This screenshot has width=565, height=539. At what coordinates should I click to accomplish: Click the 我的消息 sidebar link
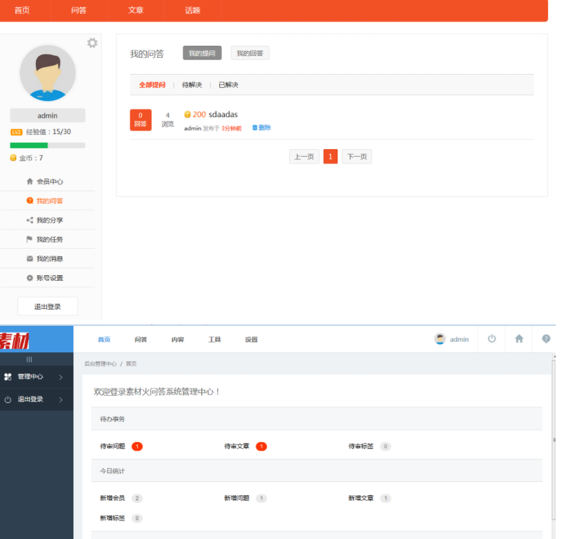click(x=49, y=259)
